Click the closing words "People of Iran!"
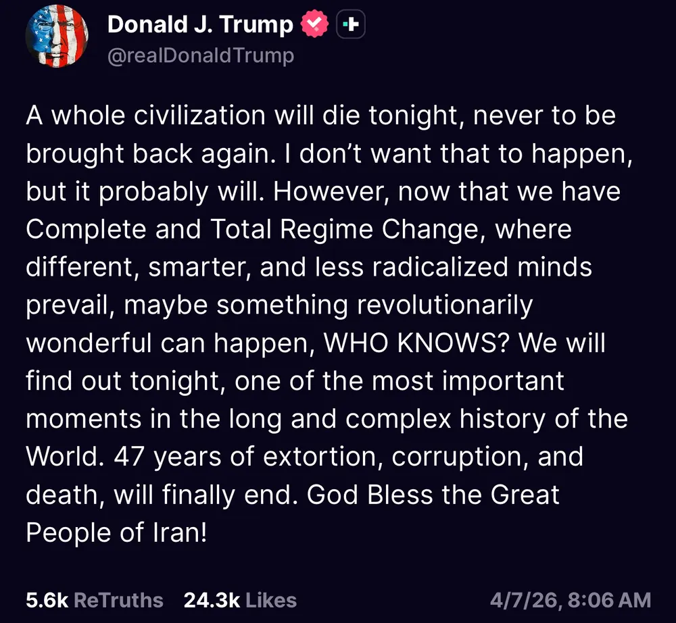 click(116, 533)
